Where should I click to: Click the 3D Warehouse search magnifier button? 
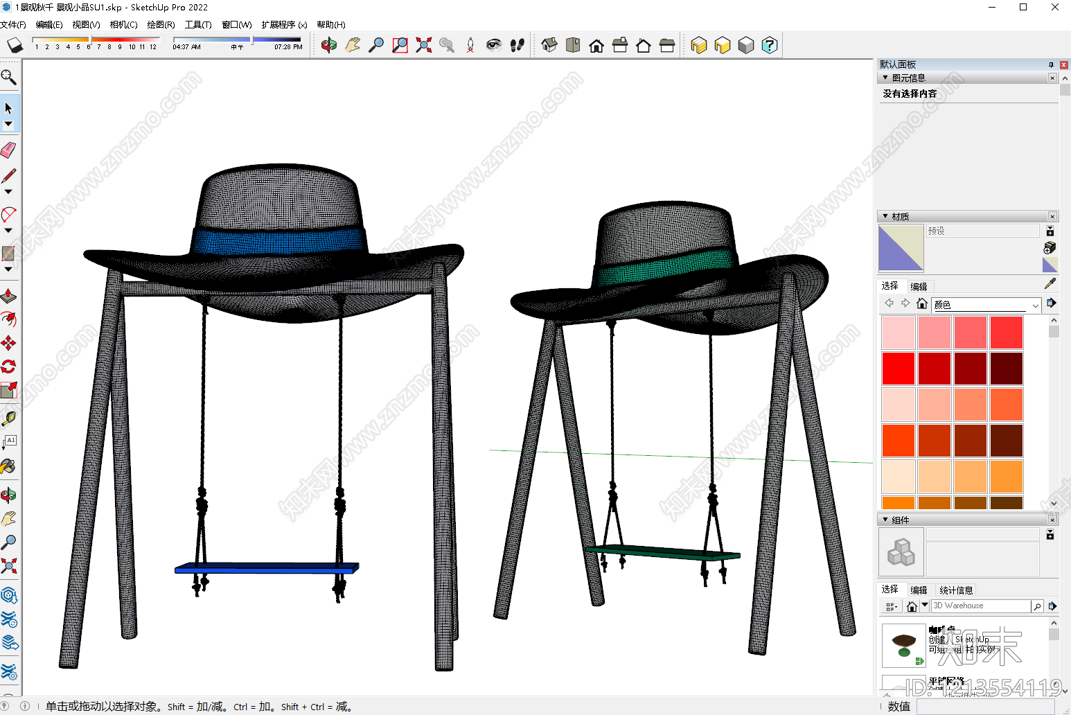(1037, 606)
